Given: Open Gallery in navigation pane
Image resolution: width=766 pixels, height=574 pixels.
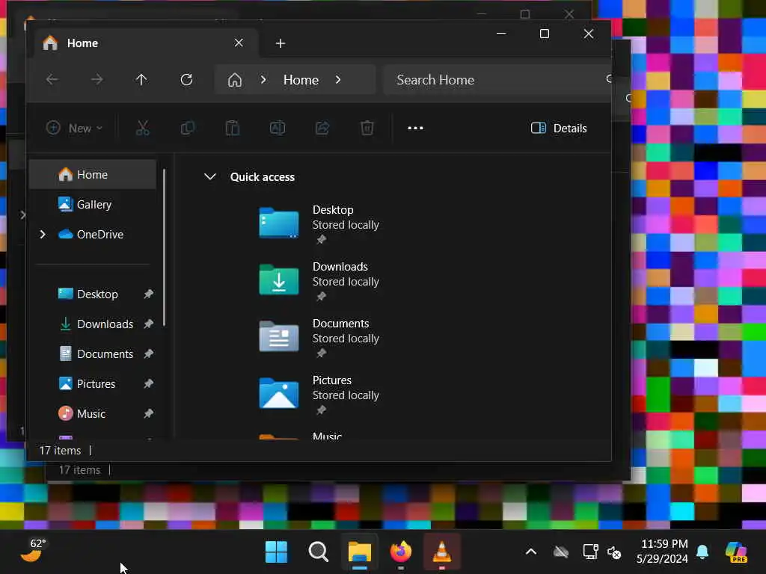Looking at the screenshot, I should pos(93,204).
